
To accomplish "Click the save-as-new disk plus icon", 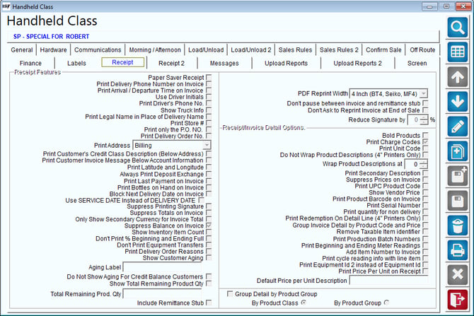I will (x=457, y=176).
